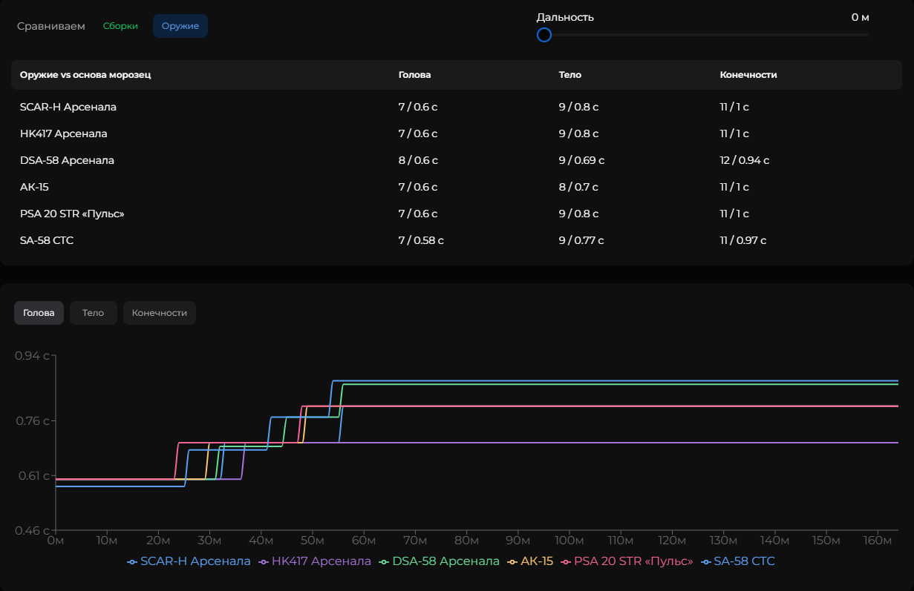Screen dimensions: 914x591
Task: Select HK417 Арсенала in the table
Action: [x=64, y=133]
